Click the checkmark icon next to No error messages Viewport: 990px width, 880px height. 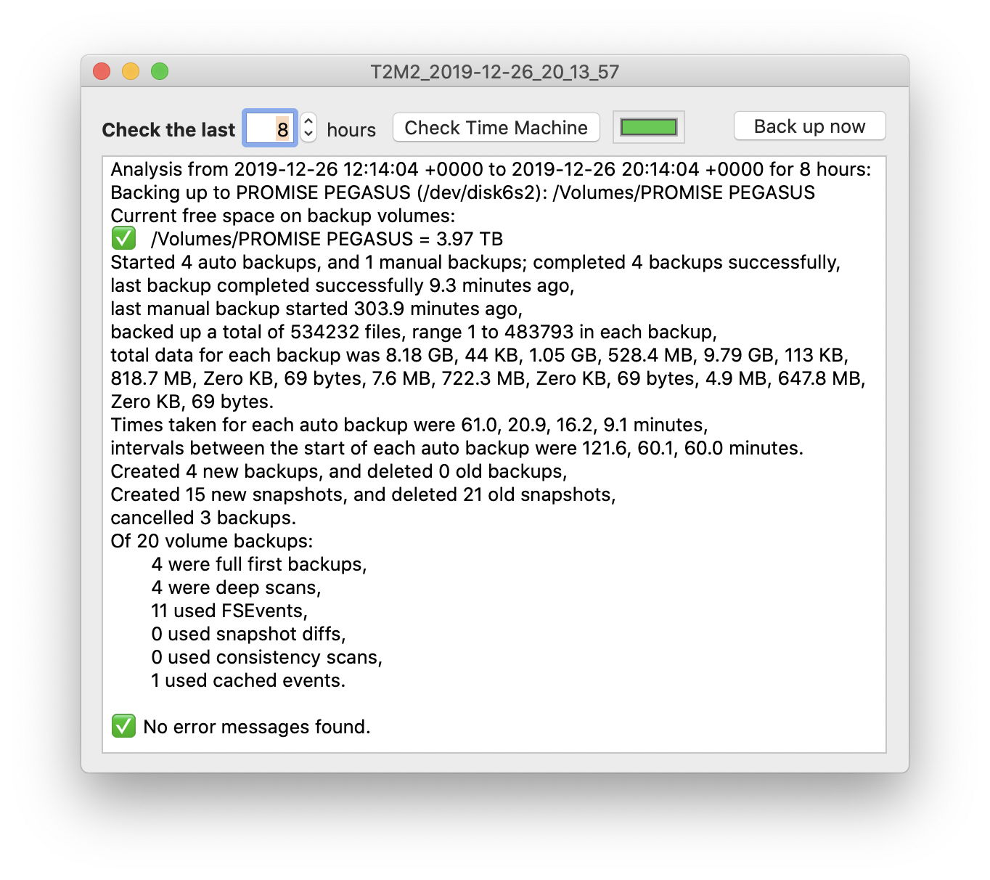(x=123, y=726)
